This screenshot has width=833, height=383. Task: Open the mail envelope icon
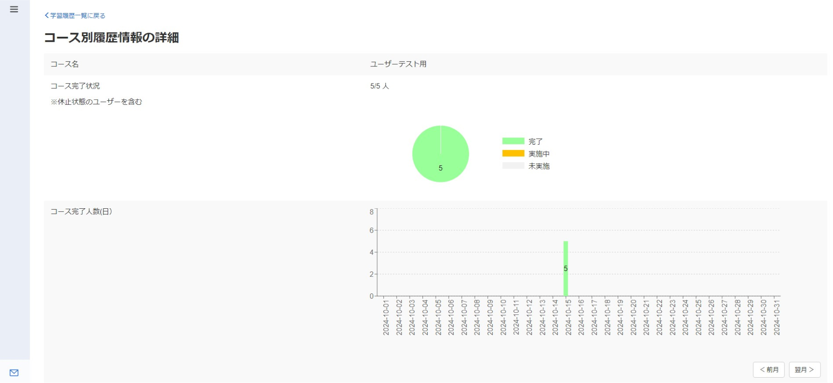tap(14, 373)
